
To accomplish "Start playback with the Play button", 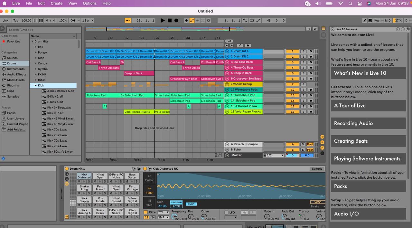I will click(163, 20).
